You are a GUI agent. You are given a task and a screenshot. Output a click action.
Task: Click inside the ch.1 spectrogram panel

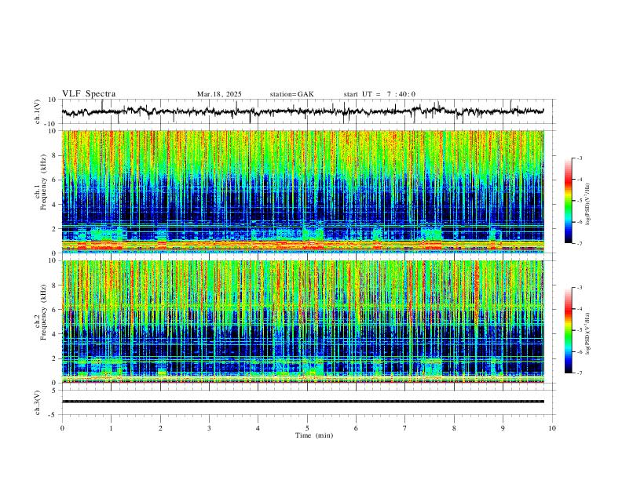click(x=302, y=191)
